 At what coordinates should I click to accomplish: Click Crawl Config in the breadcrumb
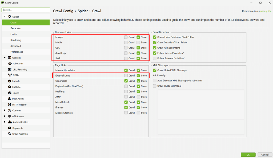tap(63, 11)
